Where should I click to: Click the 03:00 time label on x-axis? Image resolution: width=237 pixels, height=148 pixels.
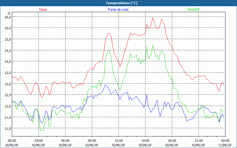39,141
